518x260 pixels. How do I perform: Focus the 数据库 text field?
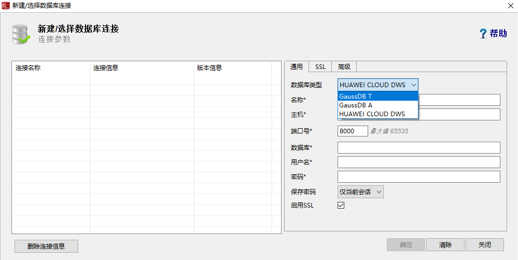[418, 148]
